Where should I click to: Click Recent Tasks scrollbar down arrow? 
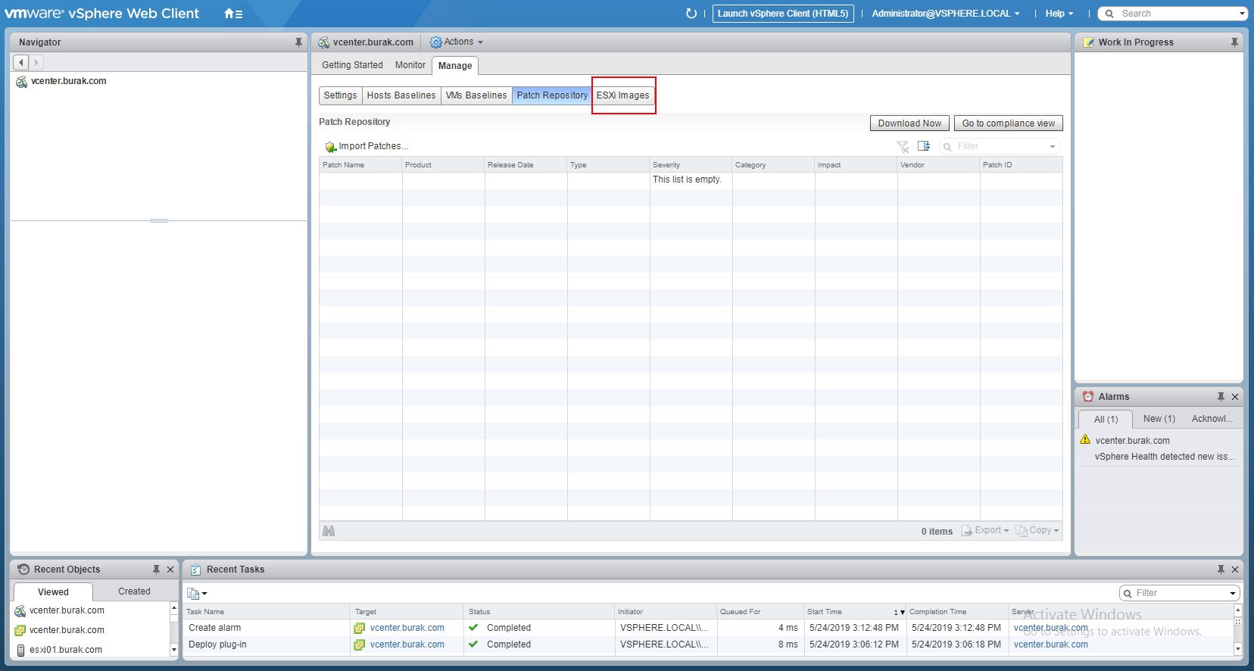tap(1239, 649)
